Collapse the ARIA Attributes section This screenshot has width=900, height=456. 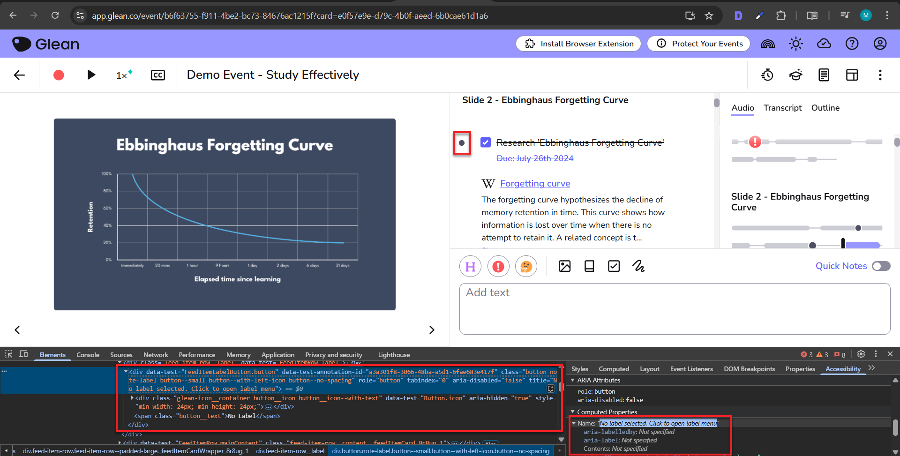pyautogui.click(x=573, y=380)
